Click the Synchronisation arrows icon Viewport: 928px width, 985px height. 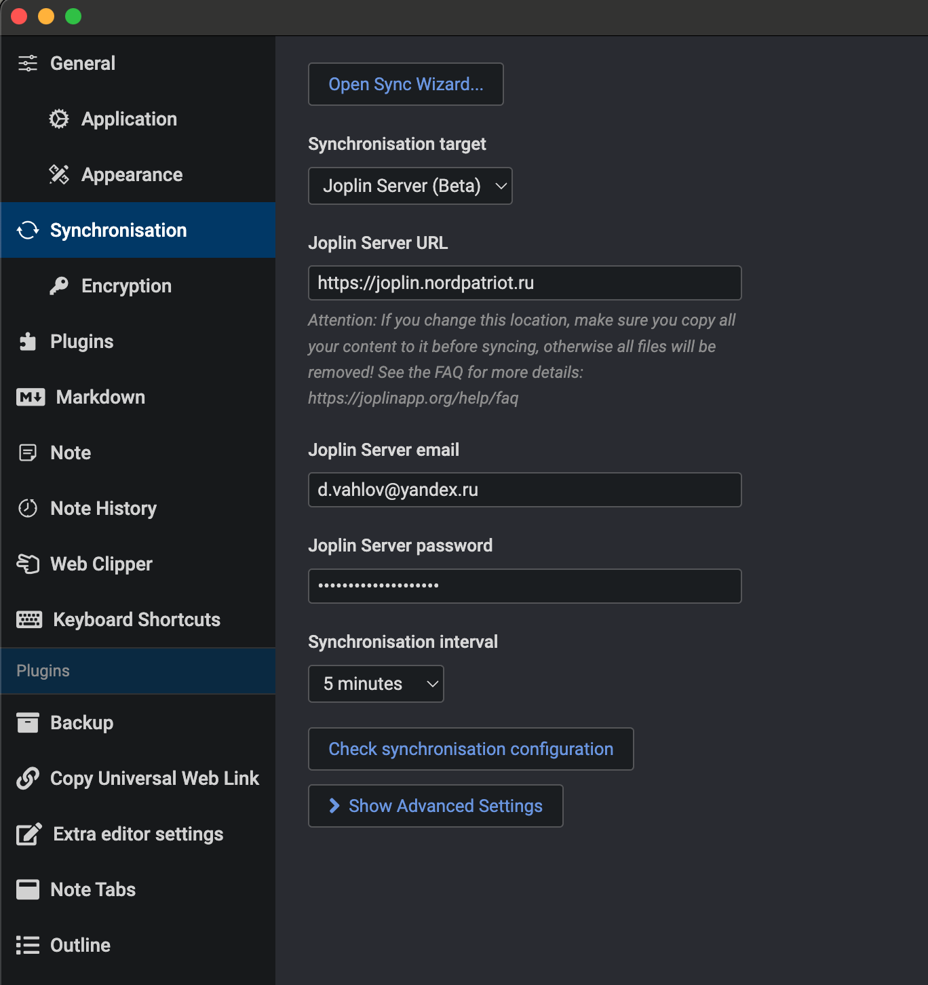click(28, 230)
